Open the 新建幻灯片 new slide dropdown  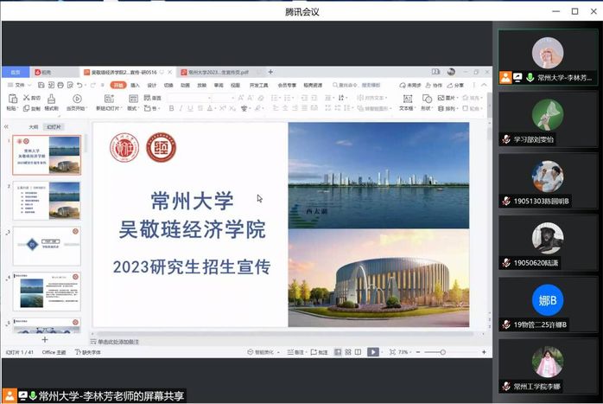click(109, 109)
